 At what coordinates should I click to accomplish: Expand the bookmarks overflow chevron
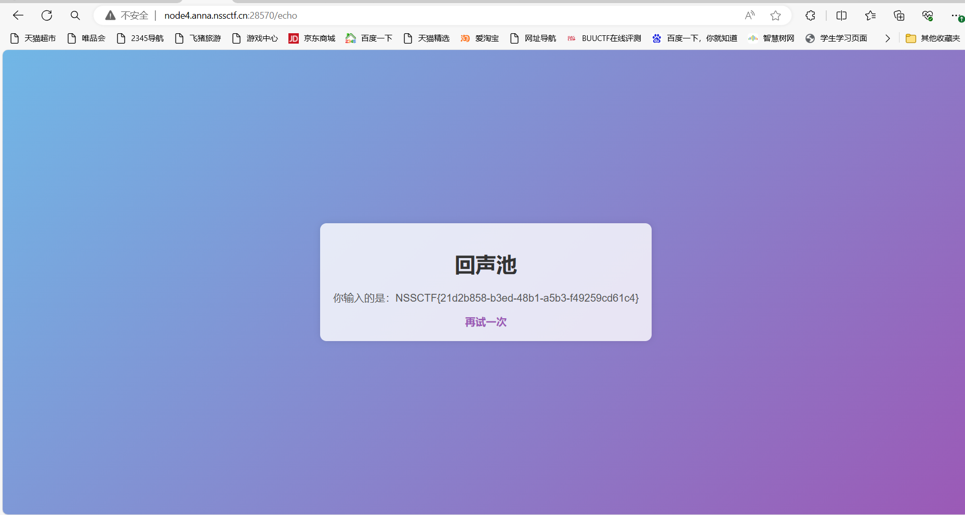(888, 38)
